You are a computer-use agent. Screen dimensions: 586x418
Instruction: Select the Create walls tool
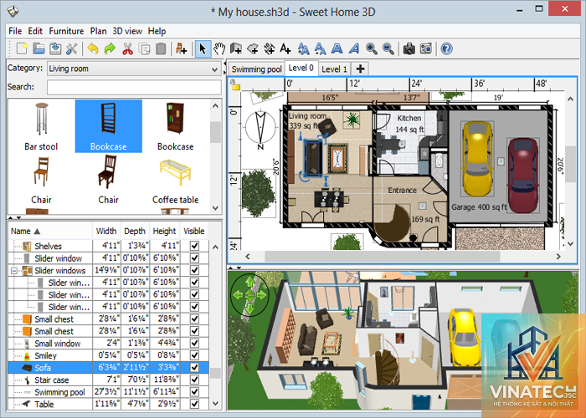(x=236, y=48)
